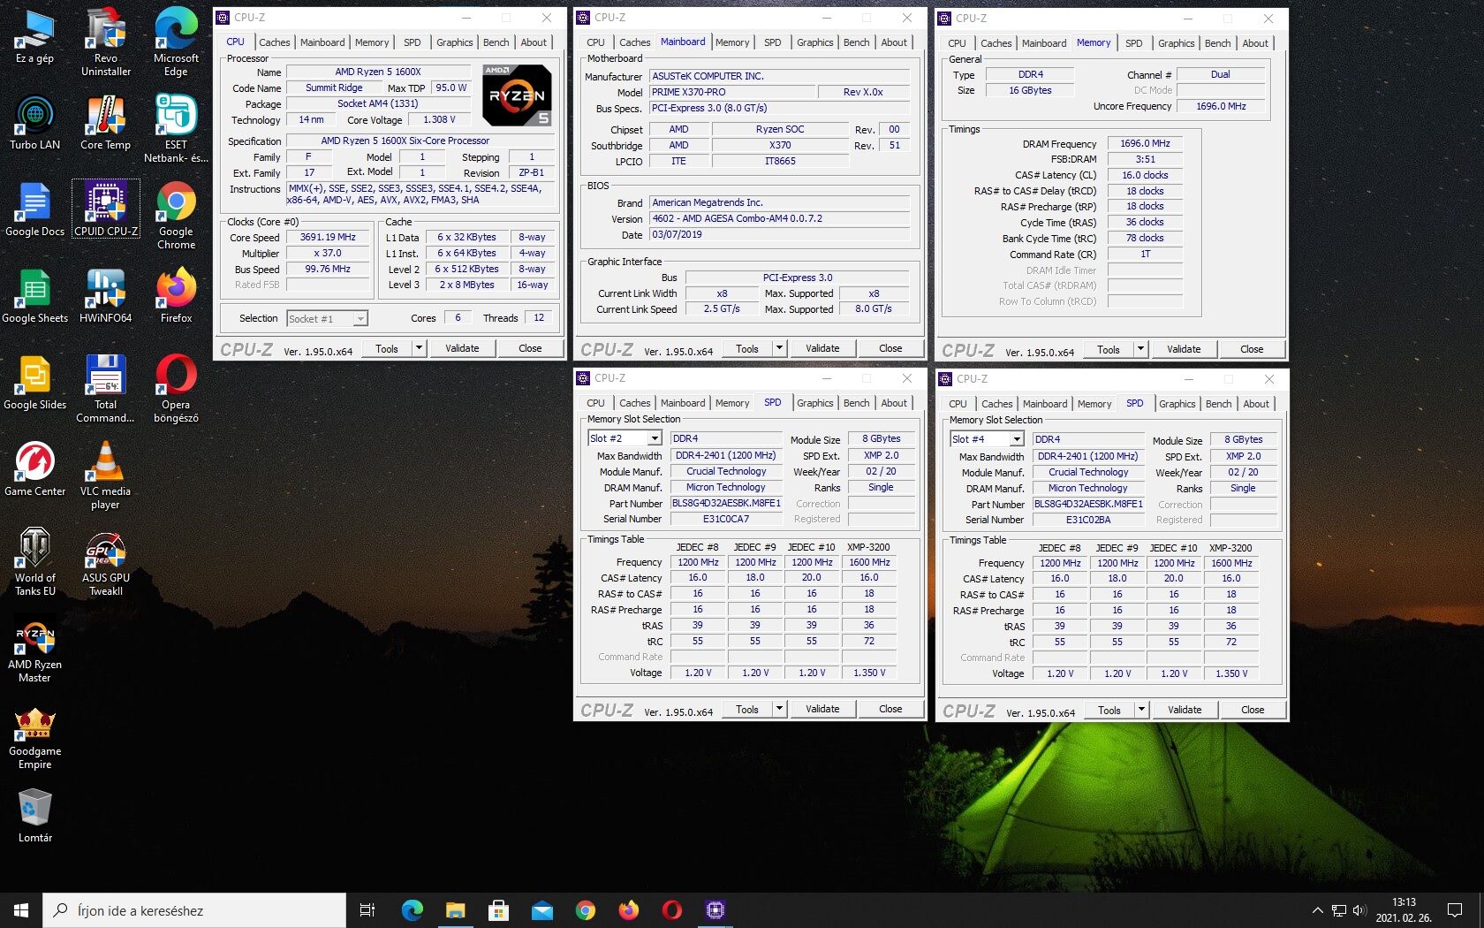Viewport: 1484px width, 928px height.
Task: Expand Tools dropdown arrow in Memory window
Action: tap(1140, 349)
